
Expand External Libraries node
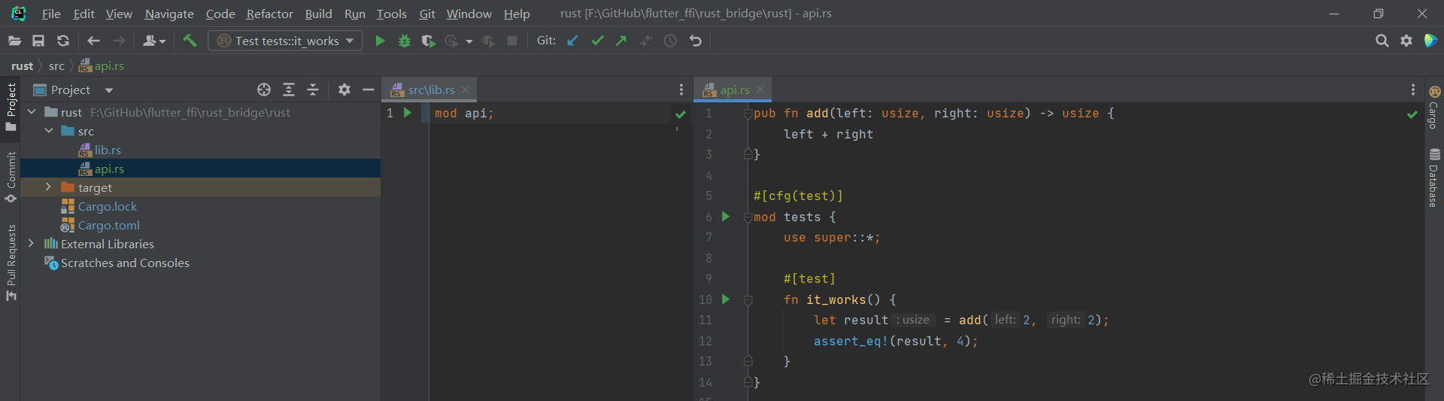32,244
